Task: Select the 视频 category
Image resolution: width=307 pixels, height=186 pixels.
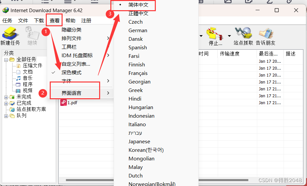Action: click(x=28, y=90)
